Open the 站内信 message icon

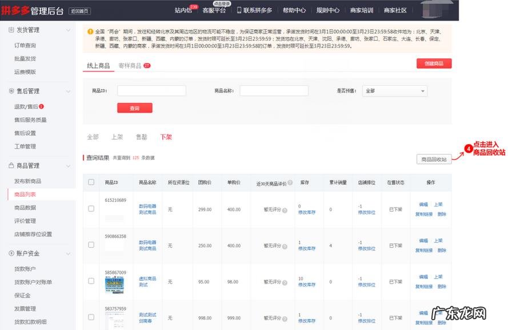183,10
